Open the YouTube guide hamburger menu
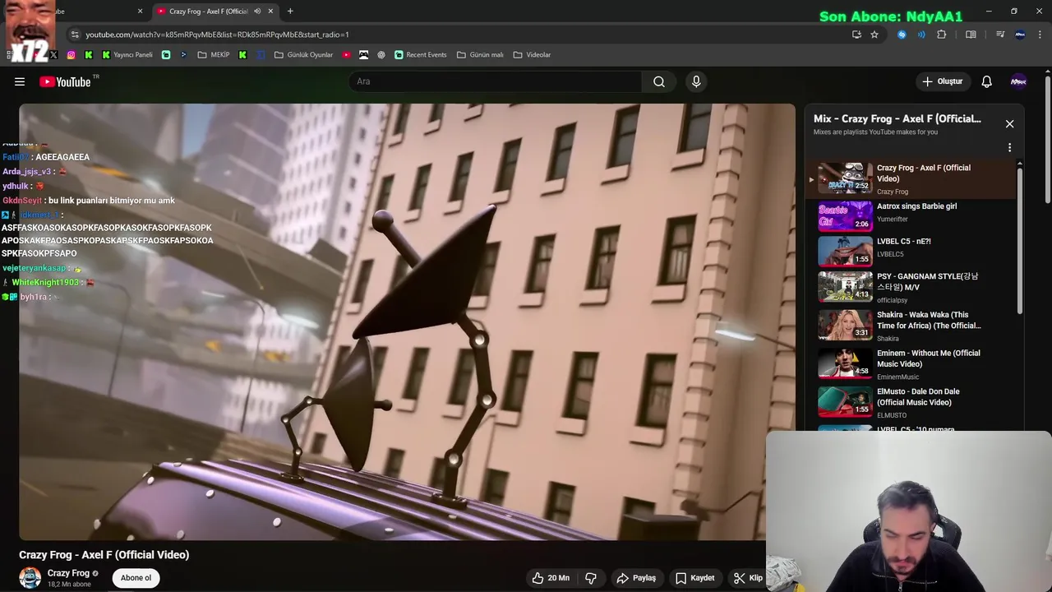 point(20,81)
